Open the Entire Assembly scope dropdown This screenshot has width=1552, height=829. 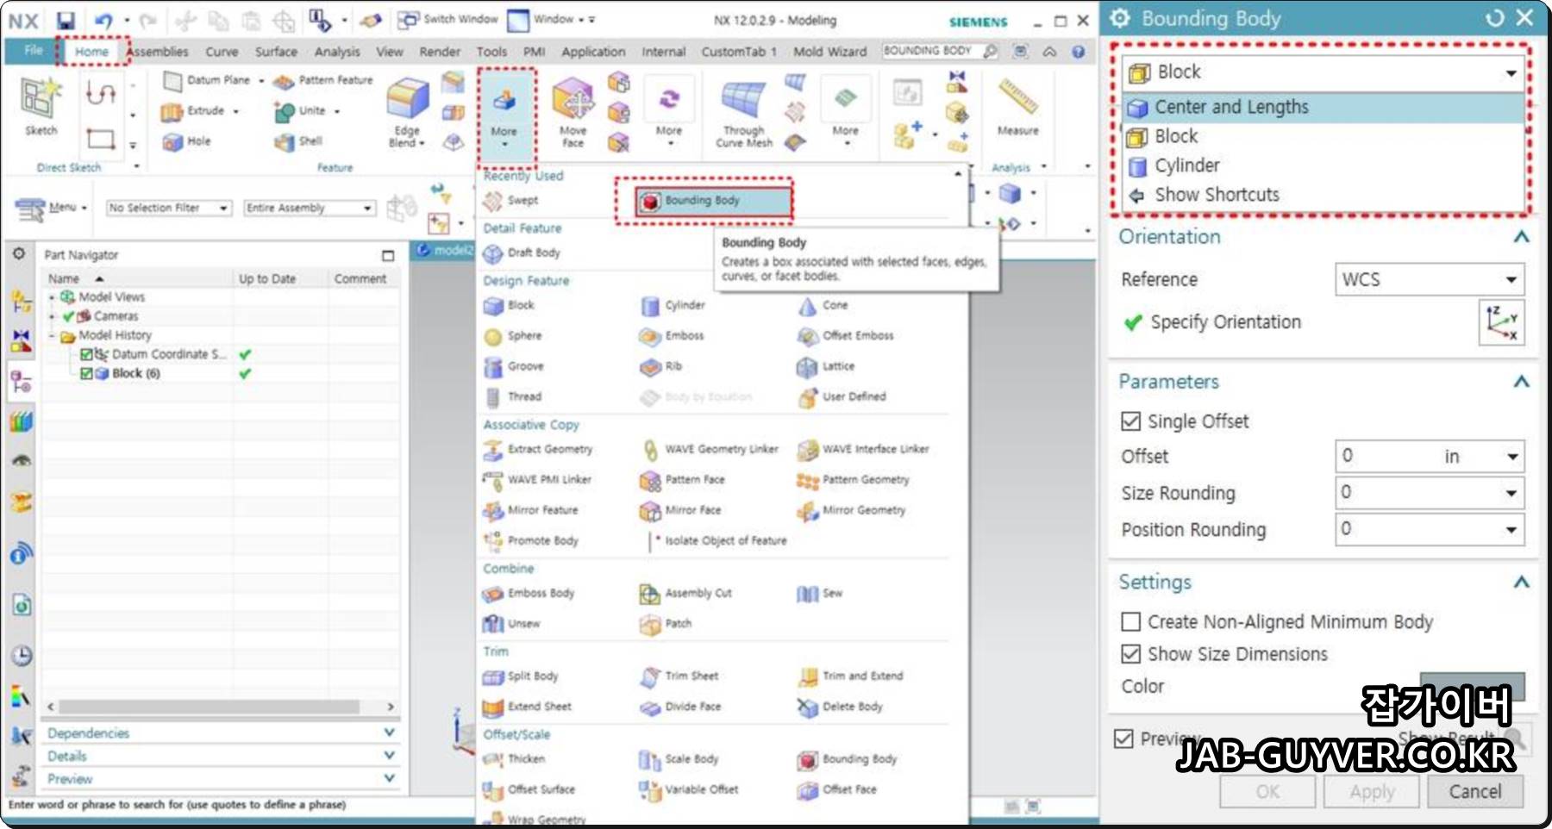pos(310,209)
